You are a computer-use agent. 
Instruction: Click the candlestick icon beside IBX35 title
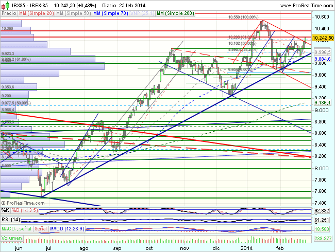tap(6, 5)
